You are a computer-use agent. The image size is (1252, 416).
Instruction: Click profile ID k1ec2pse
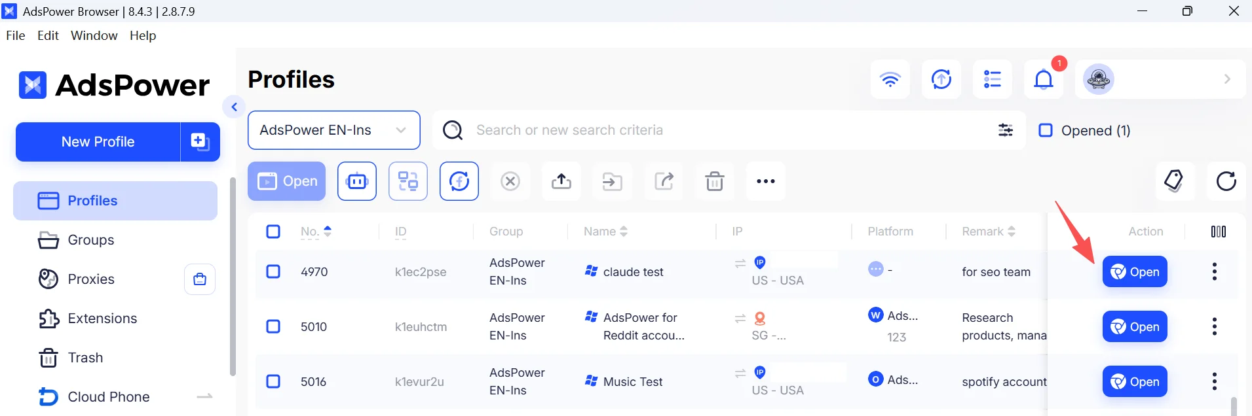[x=421, y=271]
